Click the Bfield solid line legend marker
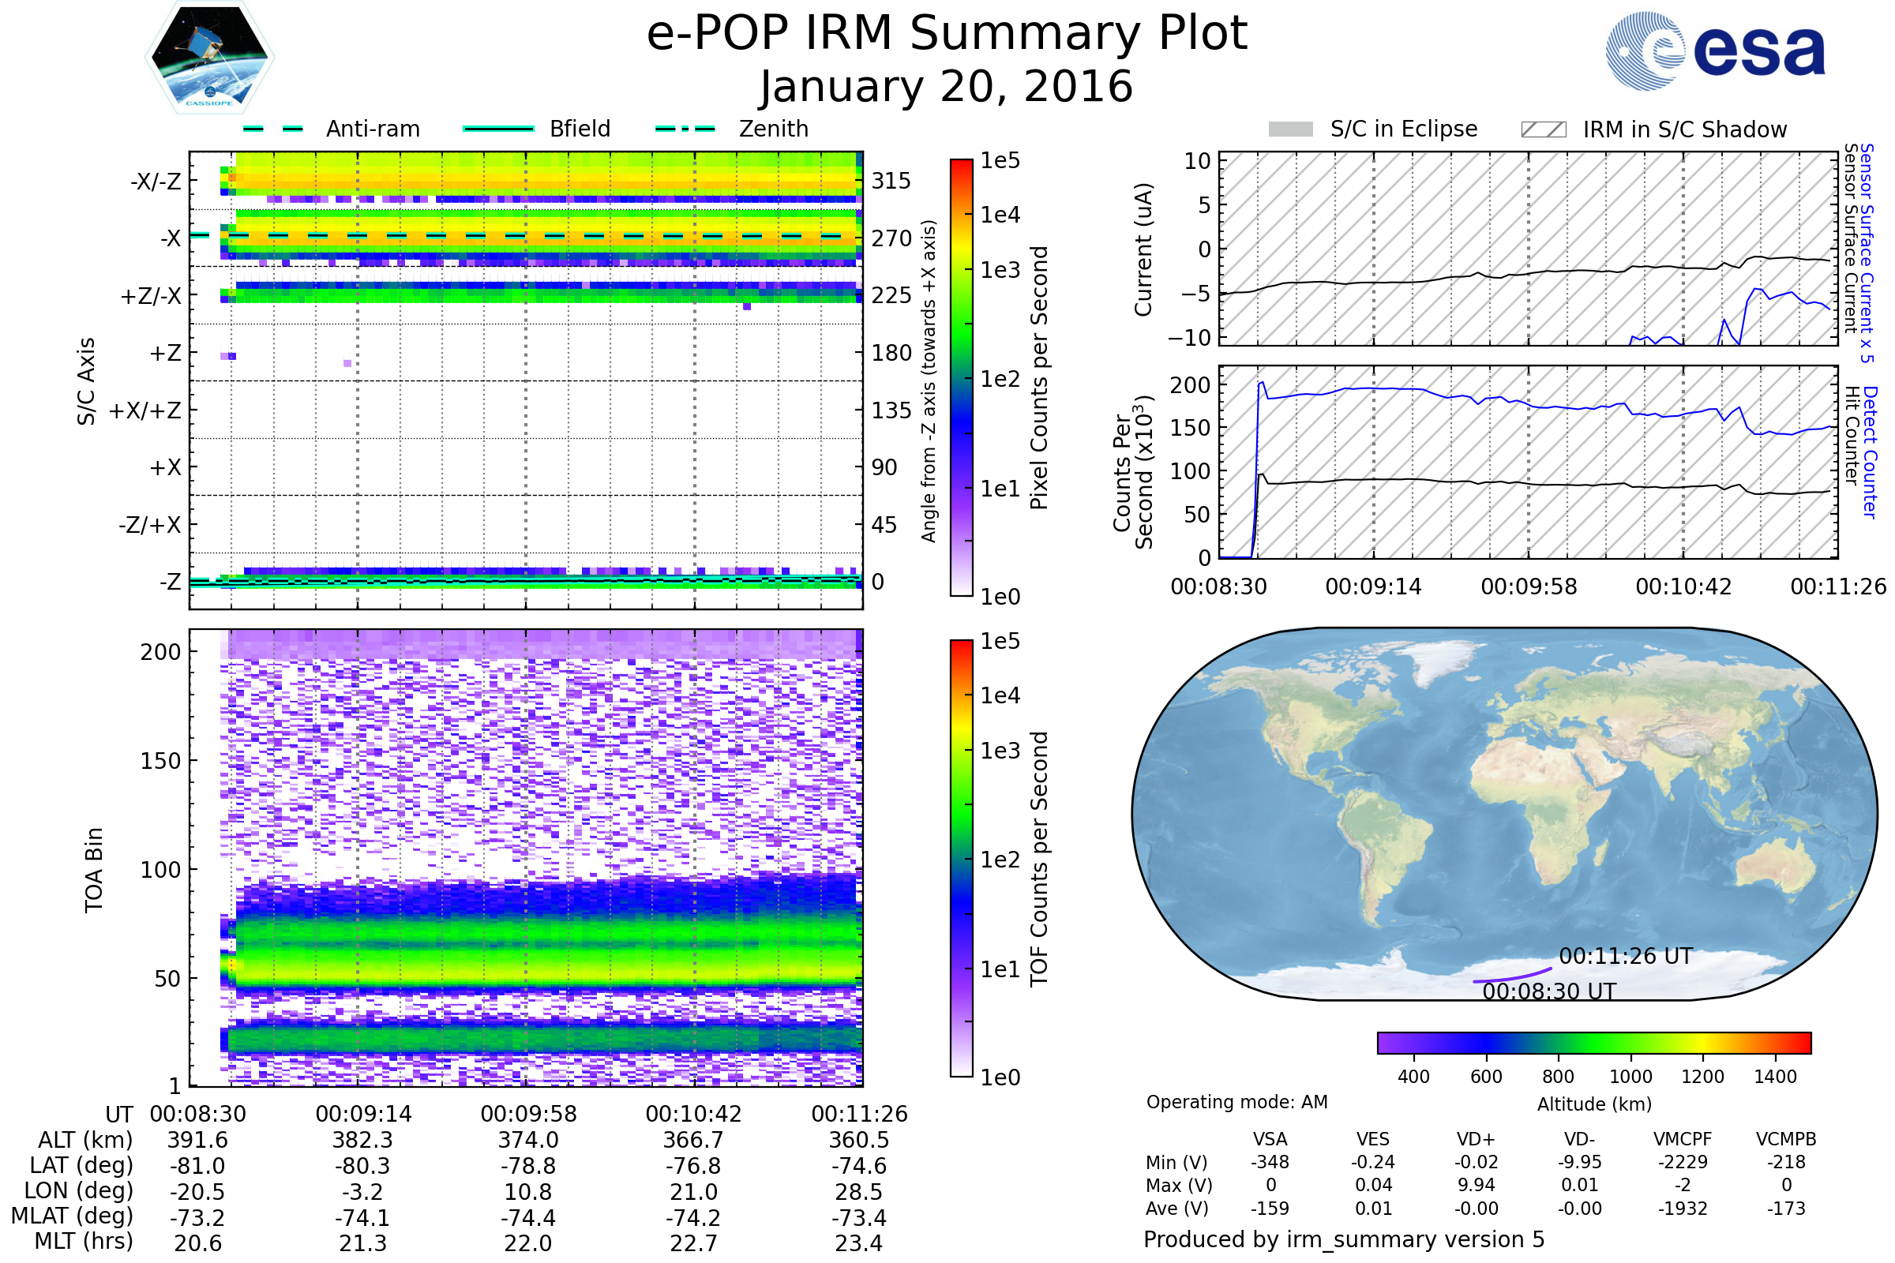The width and height of the screenshot is (1895, 1263). pyautogui.click(x=499, y=129)
